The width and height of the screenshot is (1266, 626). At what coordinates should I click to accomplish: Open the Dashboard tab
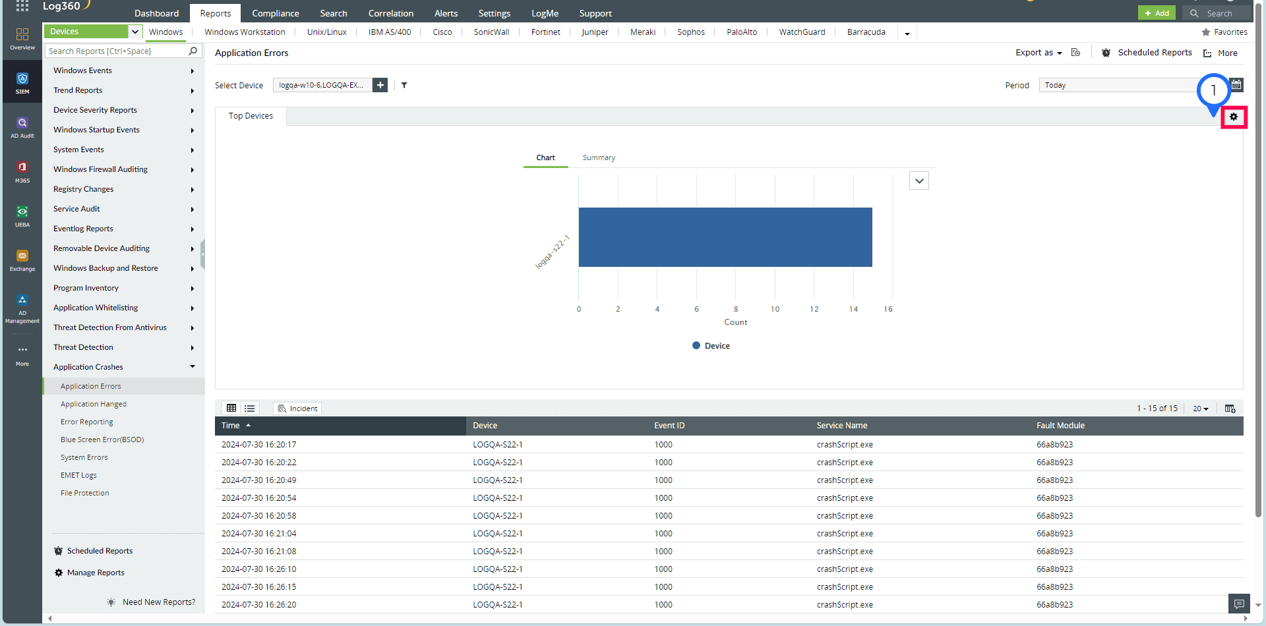[x=157, y=13]
